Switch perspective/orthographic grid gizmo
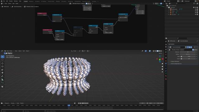The width and height of the screenshot is (199, 112). 162,72
